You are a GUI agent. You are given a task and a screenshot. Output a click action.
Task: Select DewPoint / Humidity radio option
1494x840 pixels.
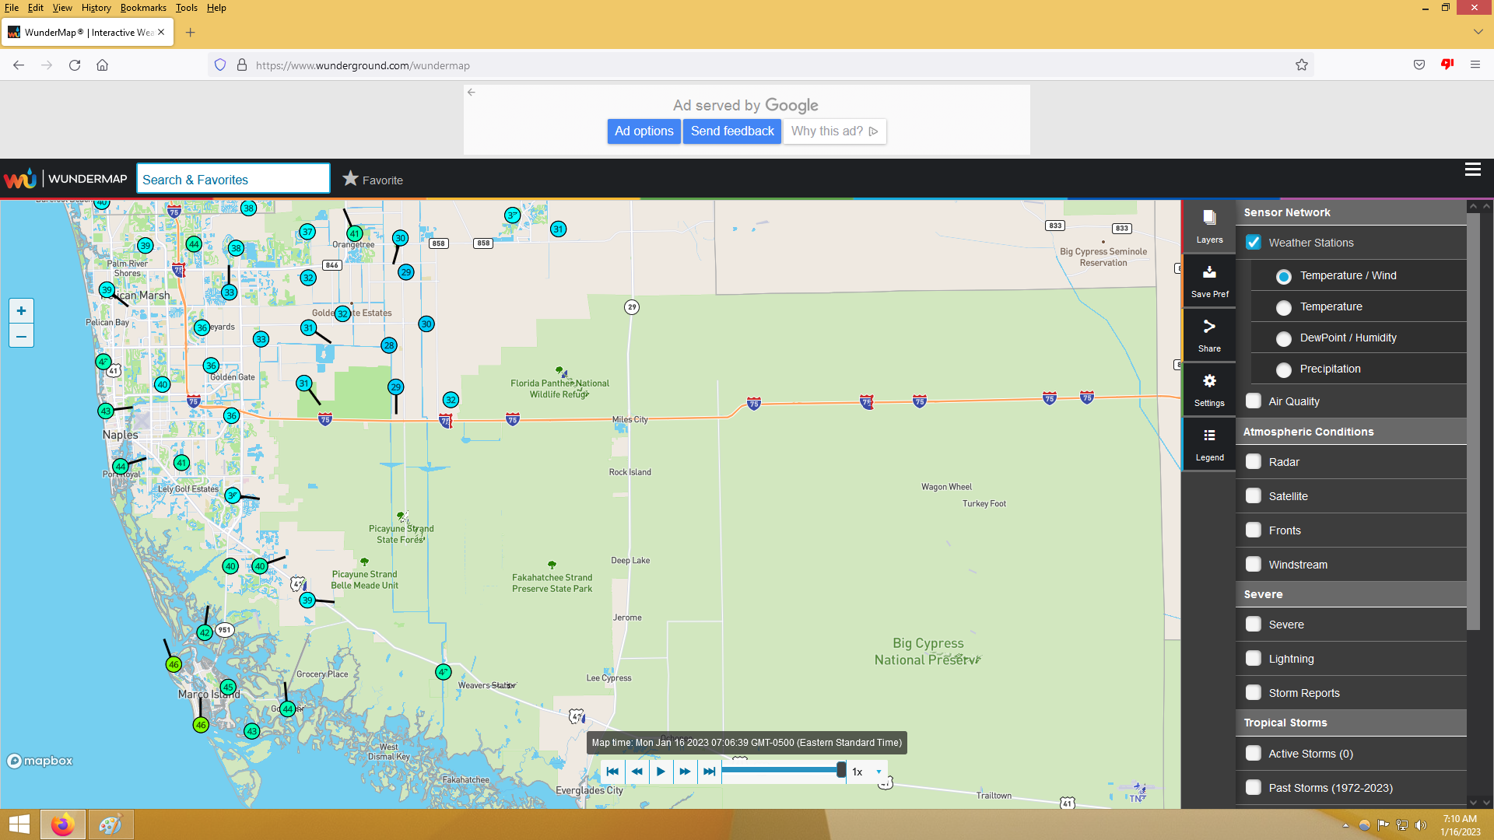1284,338
